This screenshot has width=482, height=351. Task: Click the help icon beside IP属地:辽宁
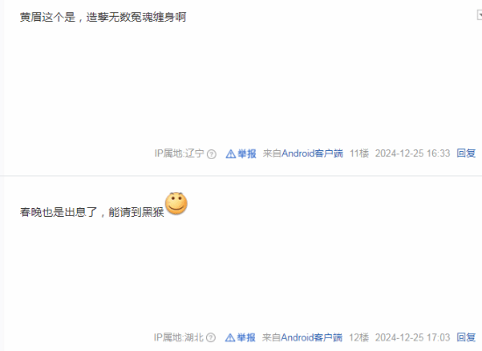tap(211, 154)
